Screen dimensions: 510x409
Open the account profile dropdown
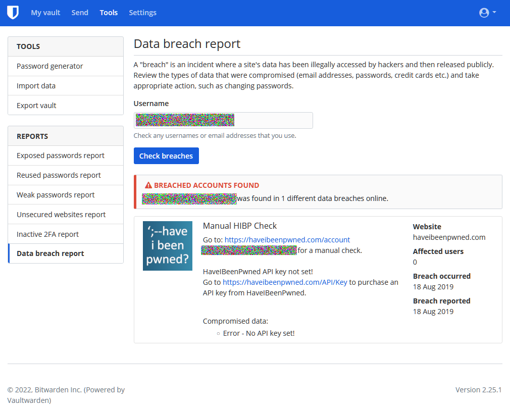[x=487, y=13]
